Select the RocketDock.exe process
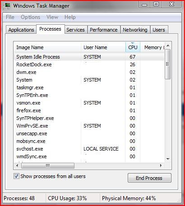Image resolution: width=185 pixels, height=206 pixels. tap(89, 64)
